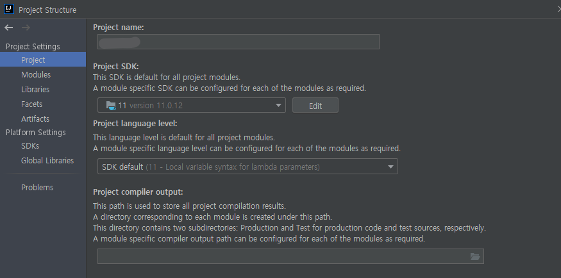Click the compiler output path field

click(x=282, y=256)
